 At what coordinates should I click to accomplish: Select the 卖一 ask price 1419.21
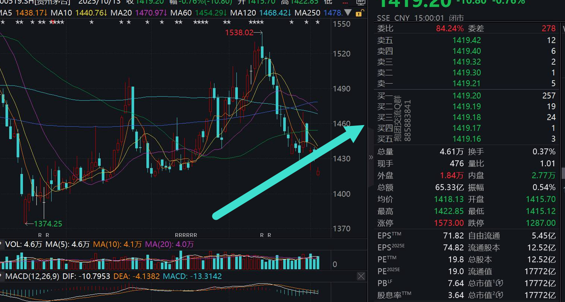tap(467, 83)
